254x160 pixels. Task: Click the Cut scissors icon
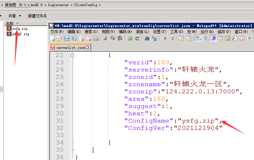tap(106, 38)
